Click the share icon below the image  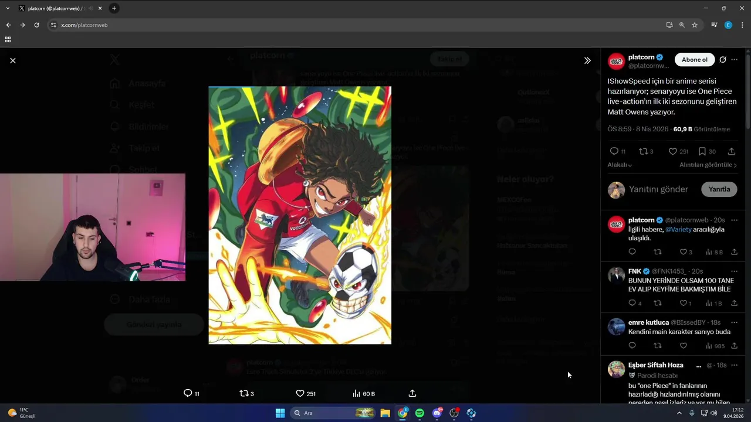(412, 393)
